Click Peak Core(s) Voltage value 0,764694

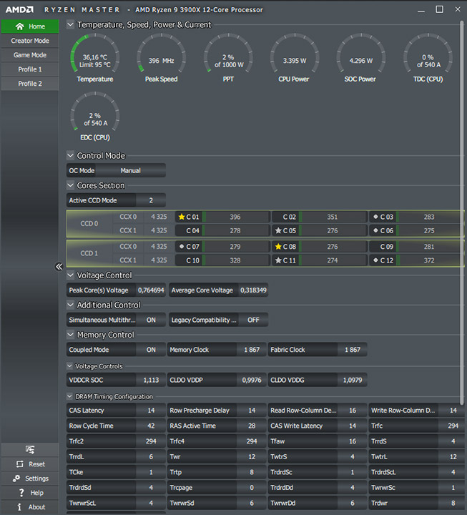[151, 290]
